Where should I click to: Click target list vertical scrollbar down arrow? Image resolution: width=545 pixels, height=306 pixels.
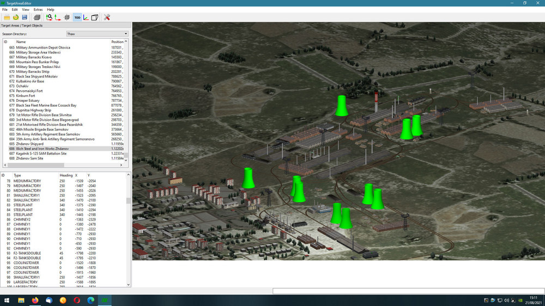click(x=126, y=160)
